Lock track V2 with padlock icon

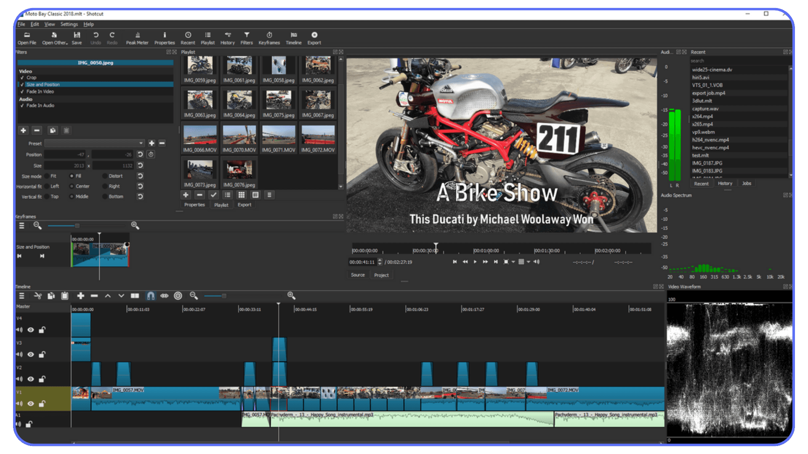[x=42, y=379]
